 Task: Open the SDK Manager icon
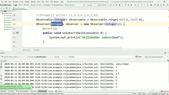(164, 5)
